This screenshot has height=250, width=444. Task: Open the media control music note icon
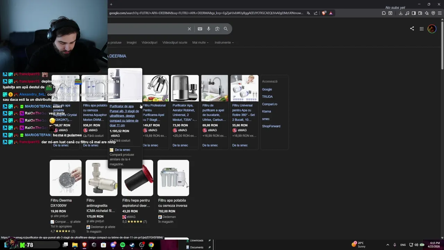tap(407, 13)
